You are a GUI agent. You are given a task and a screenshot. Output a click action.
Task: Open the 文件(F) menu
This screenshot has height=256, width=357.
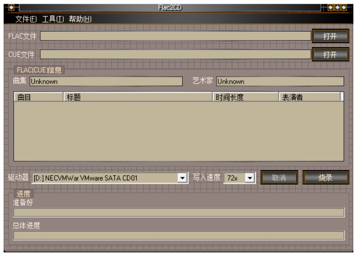[x=26, y=19]
